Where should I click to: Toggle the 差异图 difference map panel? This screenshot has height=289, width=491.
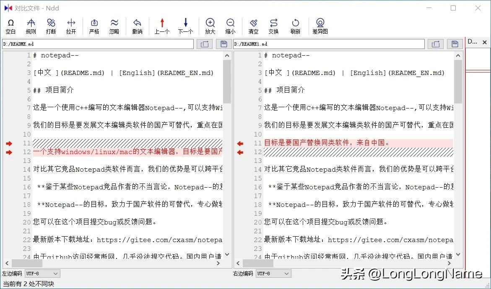(320, 25)
